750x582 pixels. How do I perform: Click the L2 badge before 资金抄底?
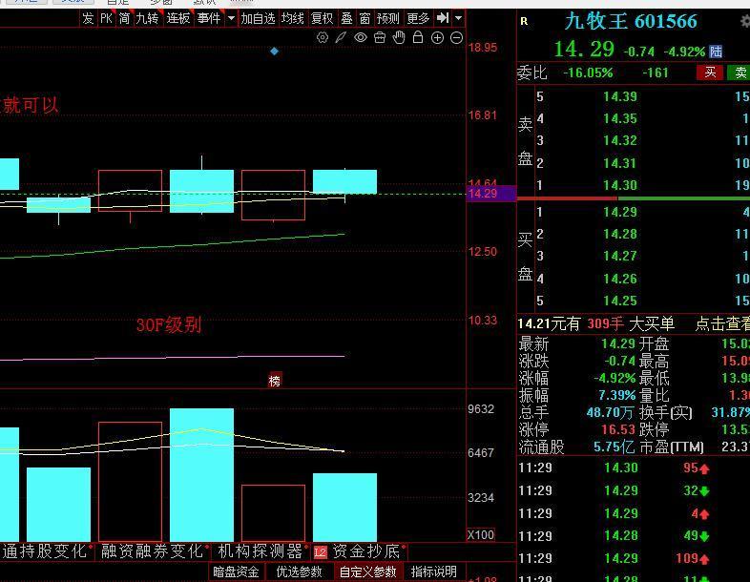(x=320, y=552)
